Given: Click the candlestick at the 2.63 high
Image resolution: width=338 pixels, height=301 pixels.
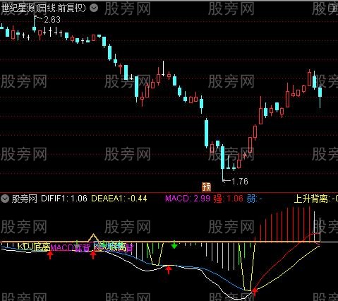Looking at the screenshot, I should 35,24.
